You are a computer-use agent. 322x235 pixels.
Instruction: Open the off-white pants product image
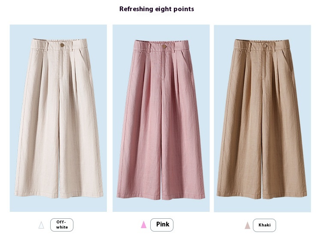pos(58,118)
